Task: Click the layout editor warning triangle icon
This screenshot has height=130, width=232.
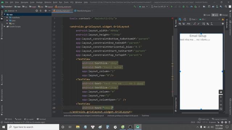Action: coord(223,19)
